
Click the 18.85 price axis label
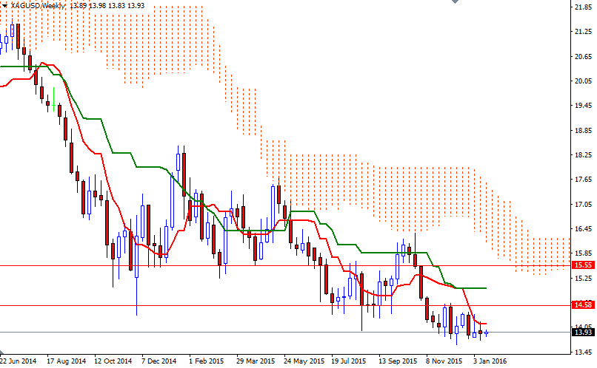[583, 130]
